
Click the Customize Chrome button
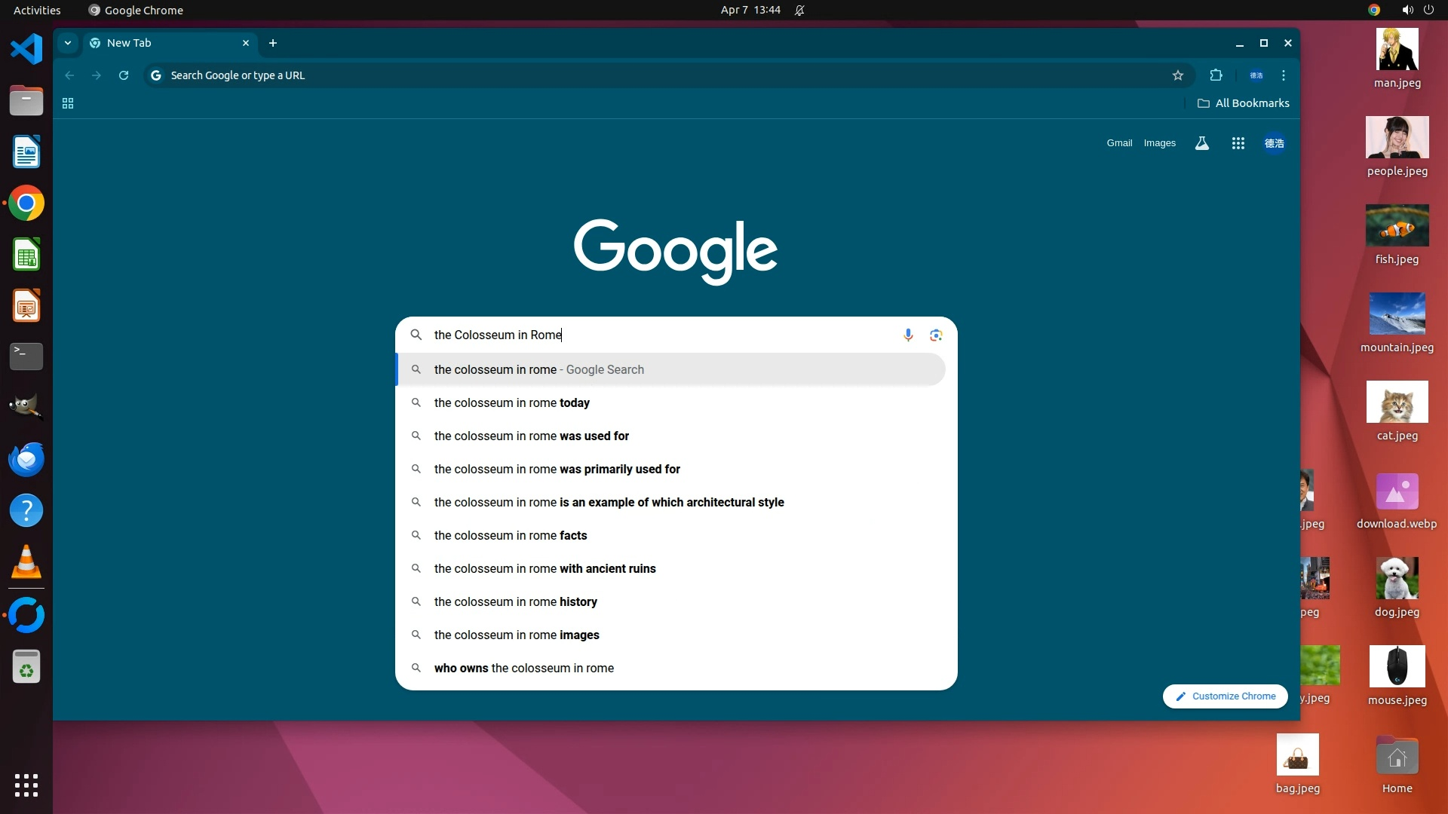(x=1226, y=696)
